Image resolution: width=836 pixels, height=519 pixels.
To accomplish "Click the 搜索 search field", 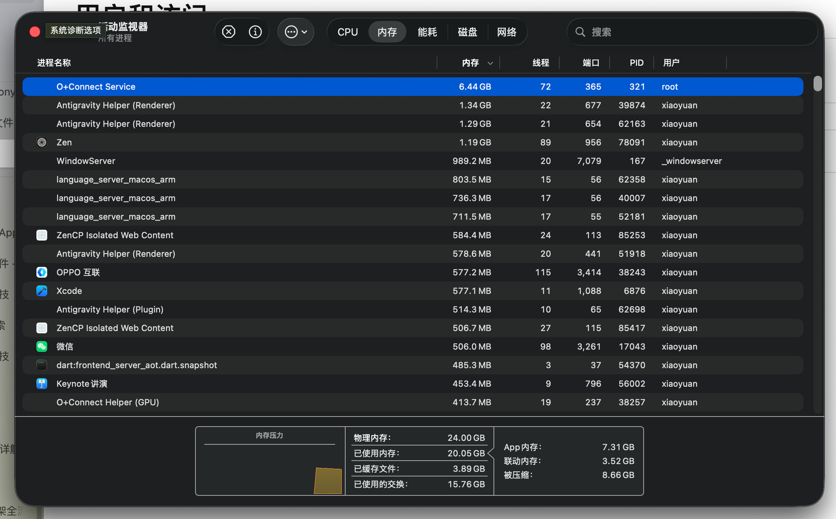I will (692, 32).
